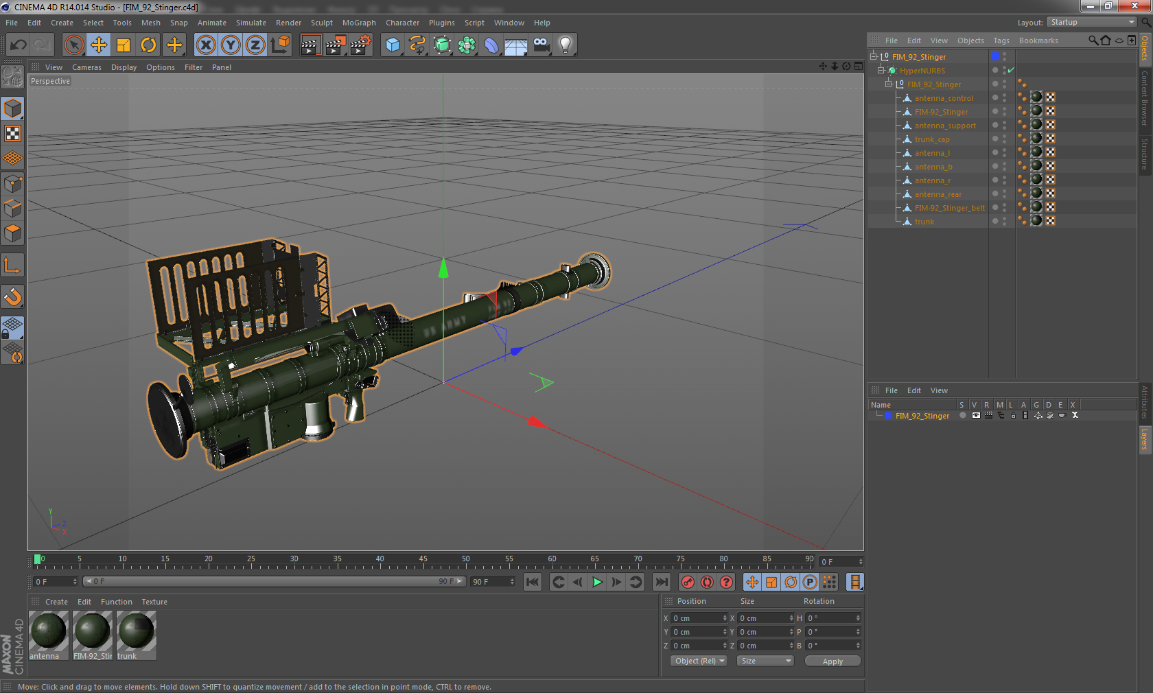Toggle Z axis lock
Viewport: 1153px width, 693px height.
255,45
